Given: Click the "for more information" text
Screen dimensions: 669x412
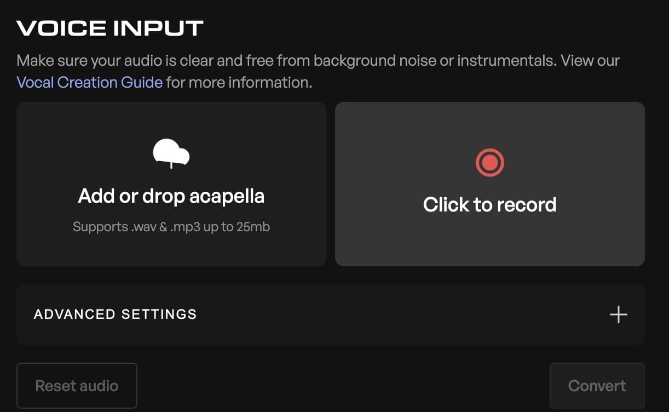Looking at the screenshot, I should pyautogui.click(x=239, y=83).
